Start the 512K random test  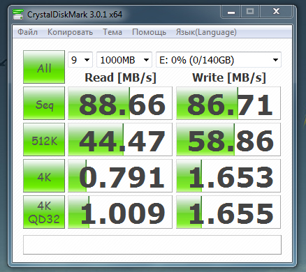pos(44,139)
